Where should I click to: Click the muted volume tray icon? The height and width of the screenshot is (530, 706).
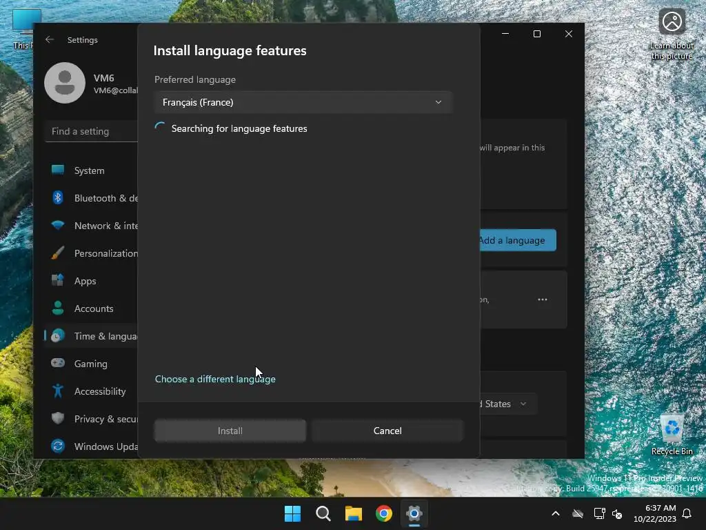coord(617,513)
